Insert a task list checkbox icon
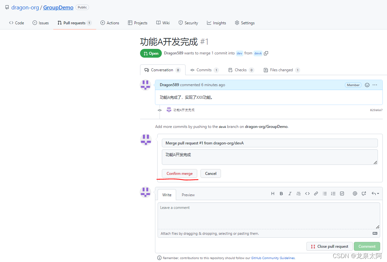This screenshot has width=387, height=262. click(x=342, y=194)
